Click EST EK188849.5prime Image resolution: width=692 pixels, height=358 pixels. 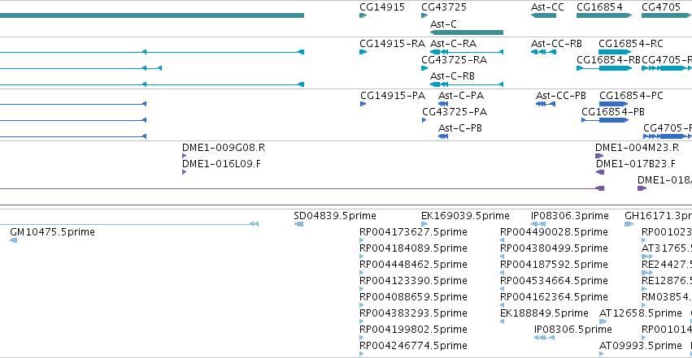pyautogui.click(x=502, y=322)
